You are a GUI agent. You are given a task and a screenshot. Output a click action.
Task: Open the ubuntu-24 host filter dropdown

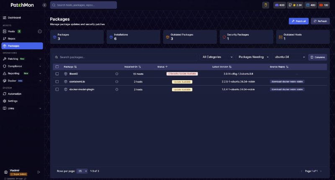[289, 57]
